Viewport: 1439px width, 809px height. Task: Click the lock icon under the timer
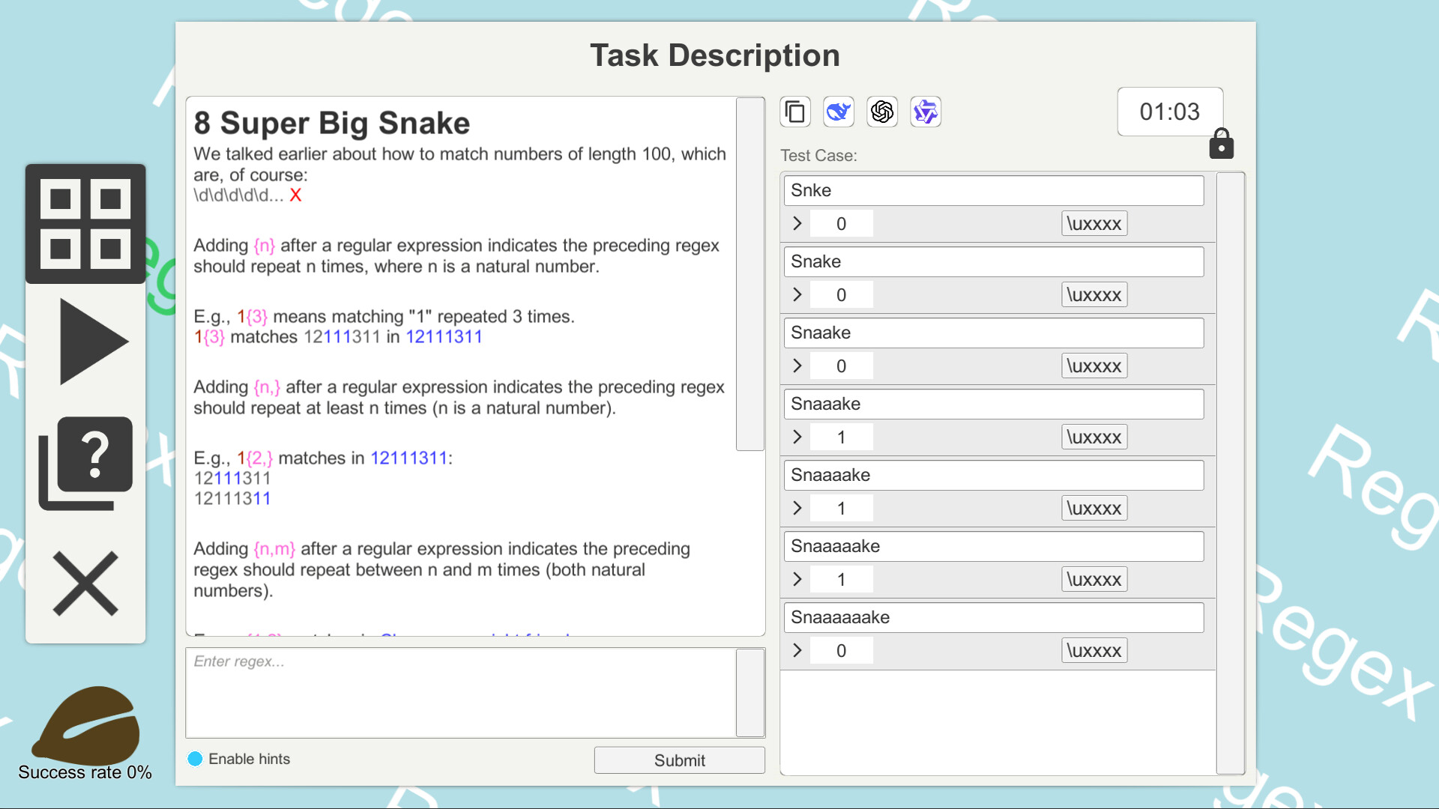tap(1222, 144)
